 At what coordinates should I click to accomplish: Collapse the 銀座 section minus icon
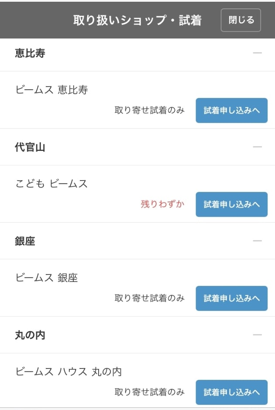click(x=257, y=241)
